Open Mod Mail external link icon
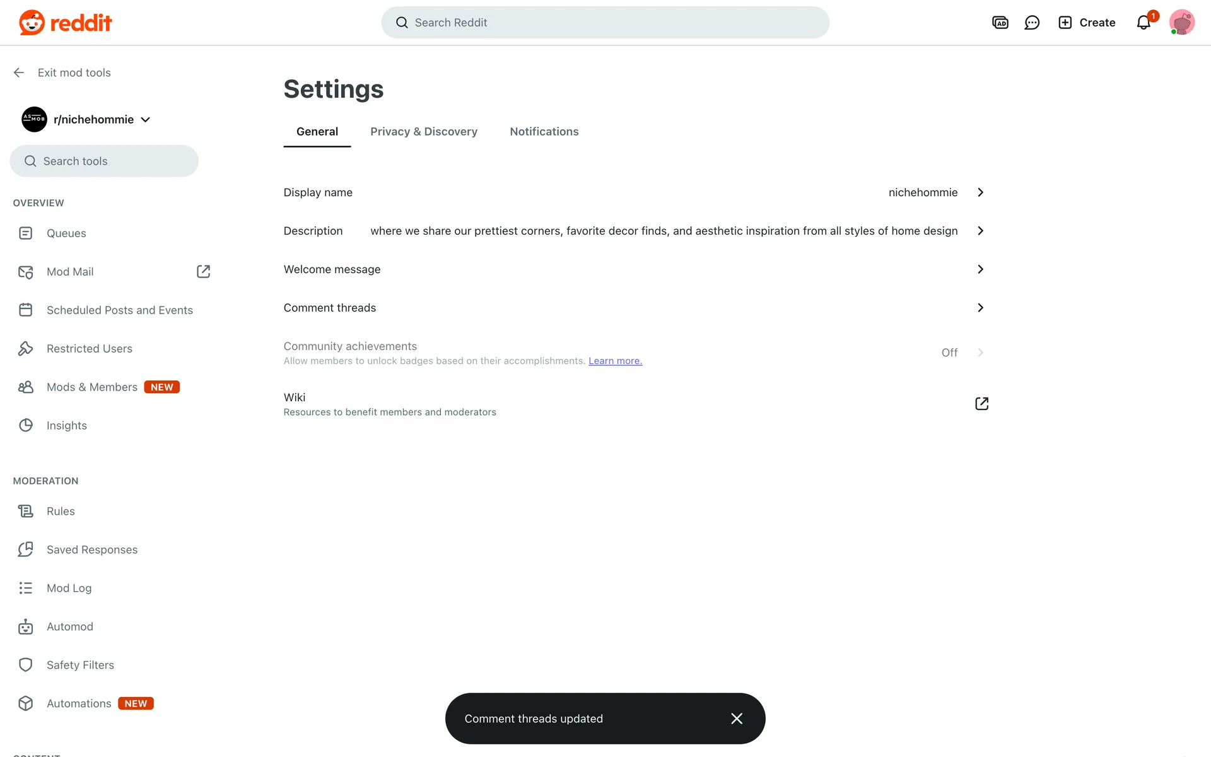The height and width of the screenshot is (757, 1211). coord(203,271)
